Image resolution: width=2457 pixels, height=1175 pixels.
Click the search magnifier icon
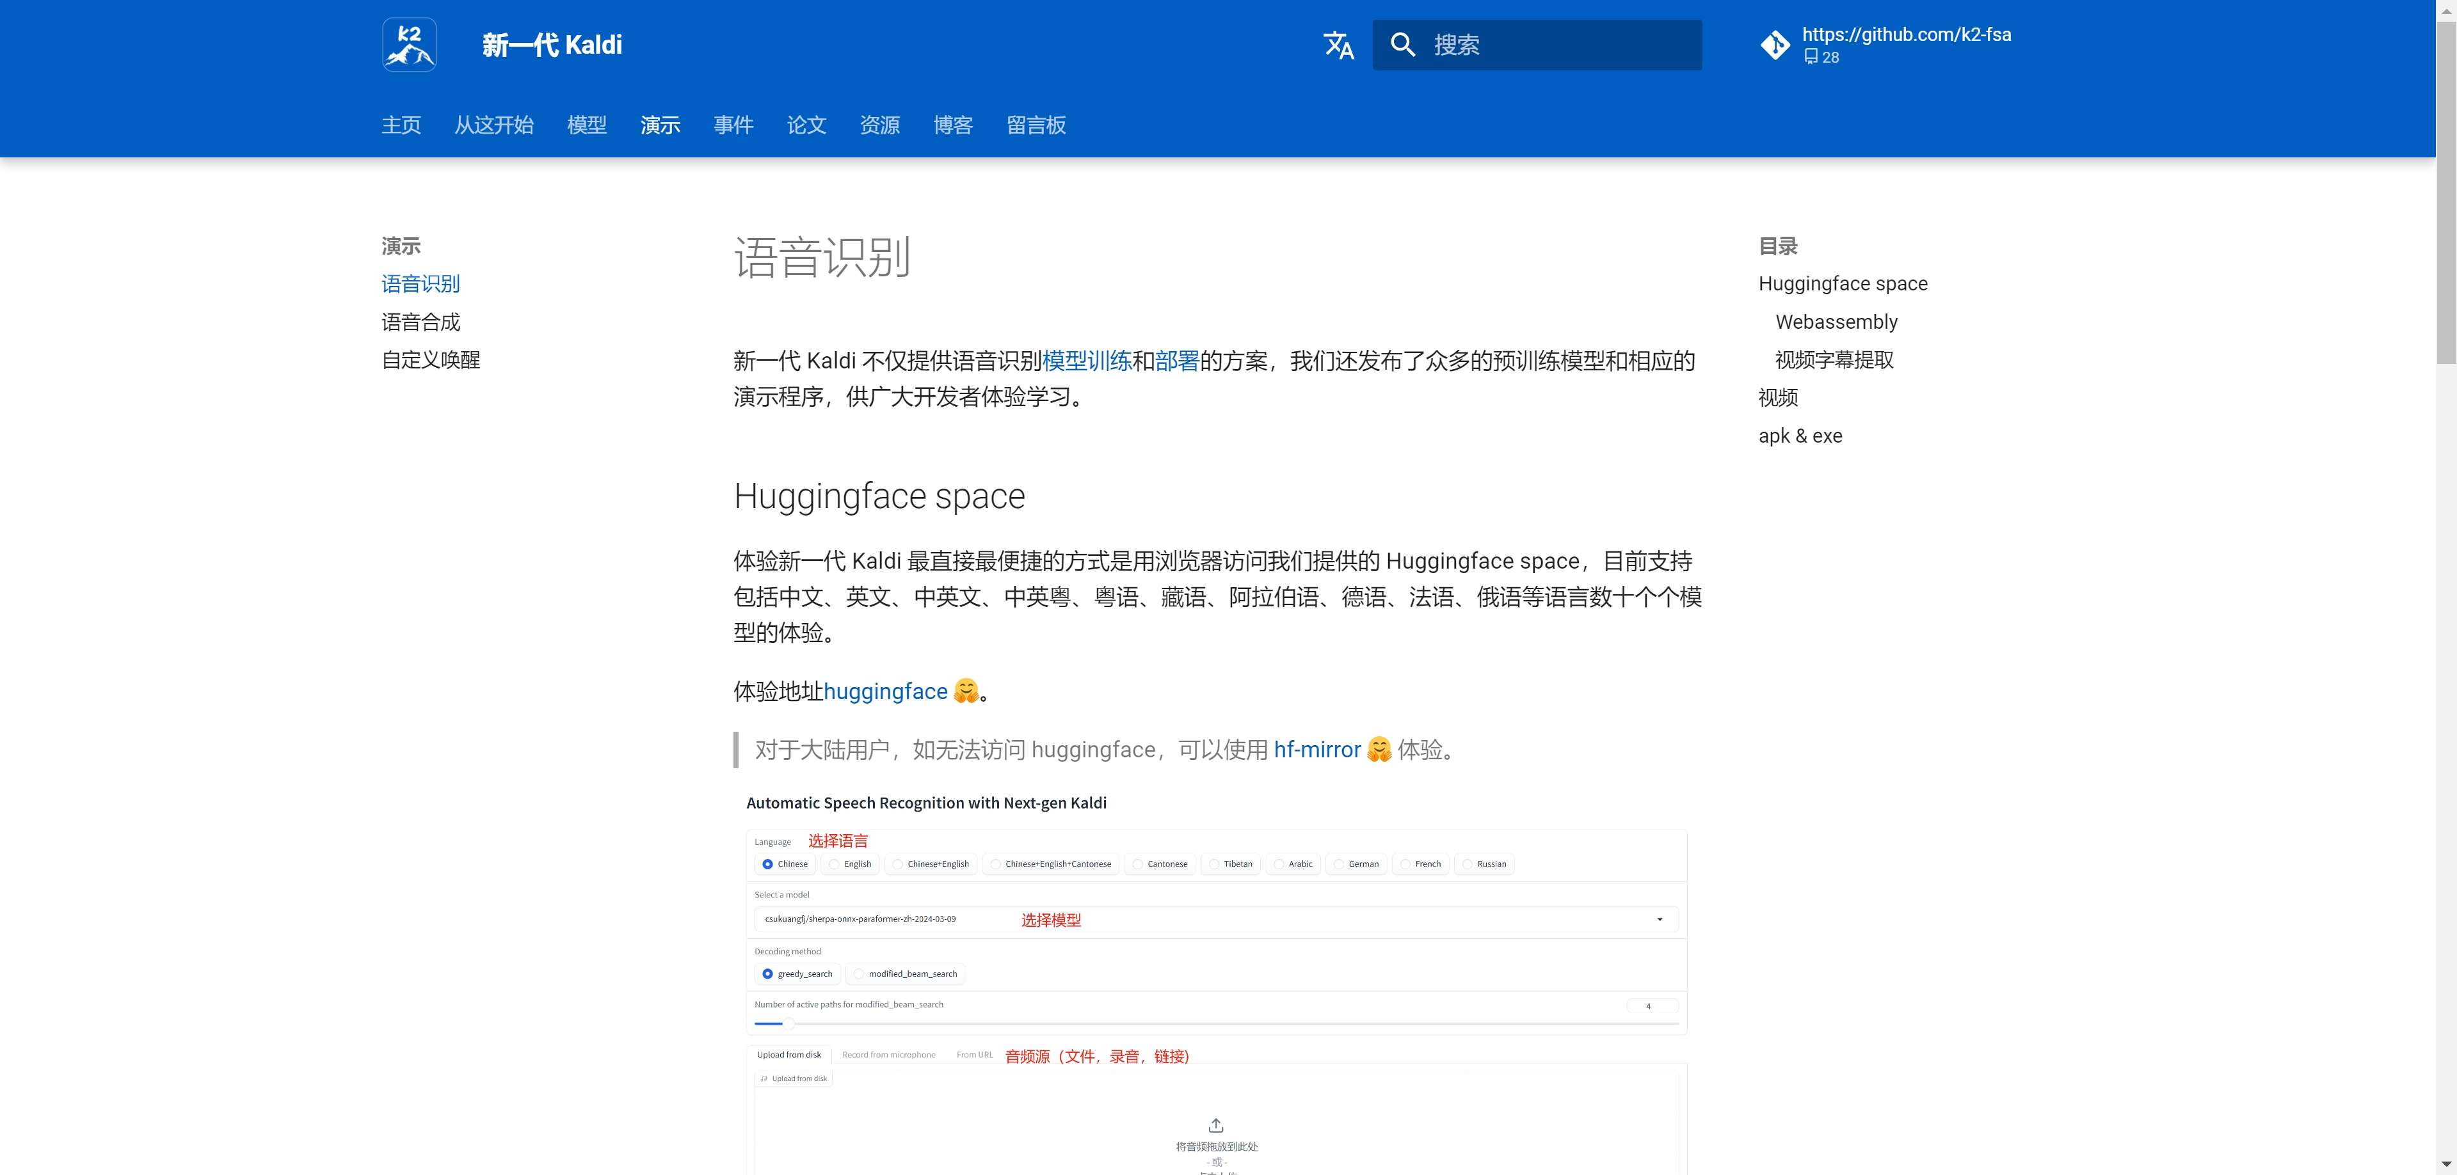[1402, 45]
